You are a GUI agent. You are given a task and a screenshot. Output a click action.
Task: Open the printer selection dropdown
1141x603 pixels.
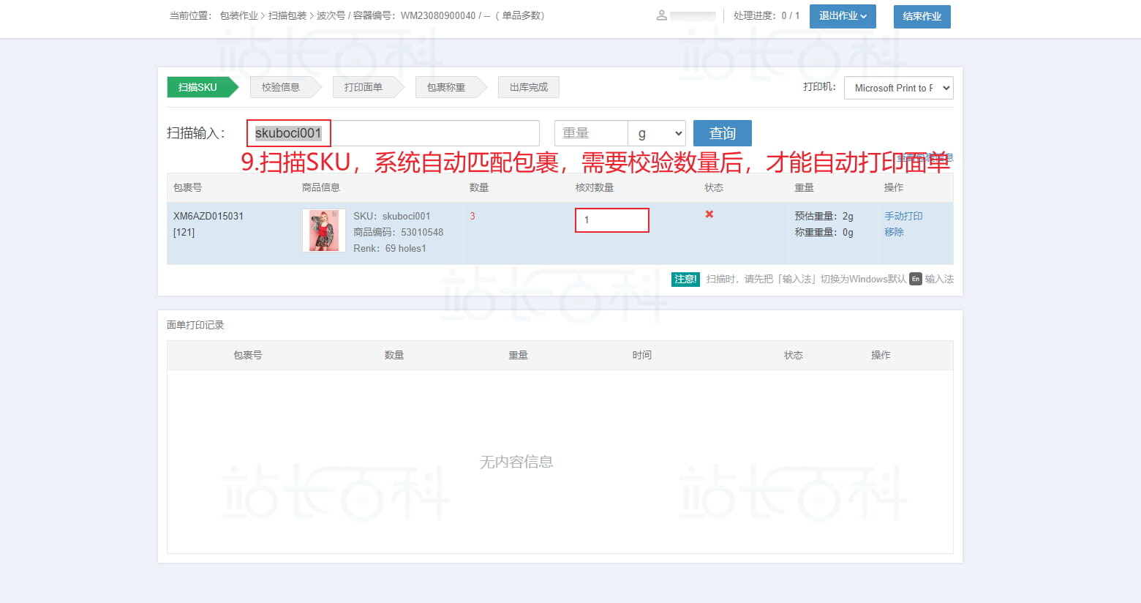pyautogui.click(x=898, y=88)
